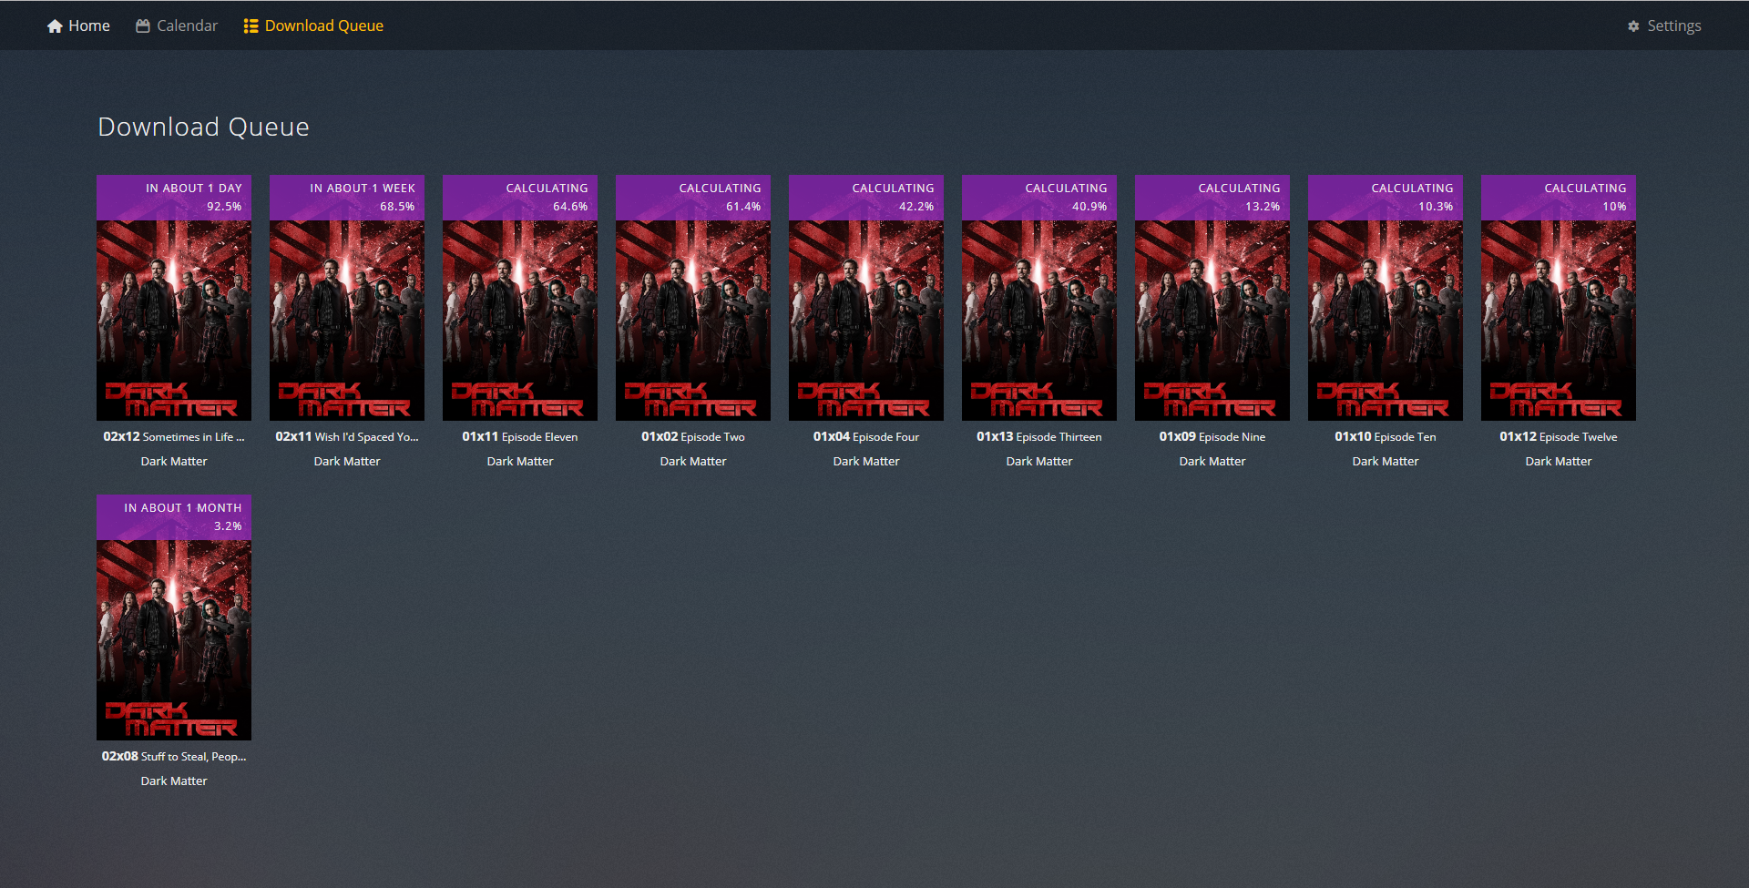
Task: Open poster for 02x11 Wish I'd Spaced
Action: click(347, 319)
